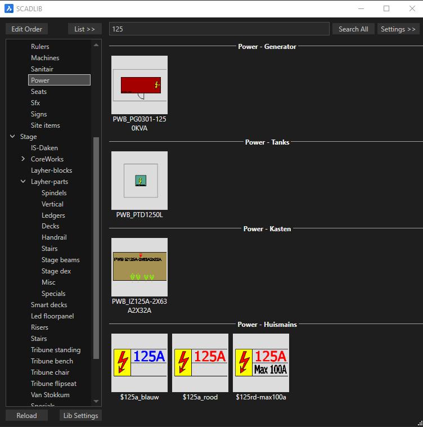Select Spindels in the category tree
The image size is (423, 427).
tap(54, 193)
